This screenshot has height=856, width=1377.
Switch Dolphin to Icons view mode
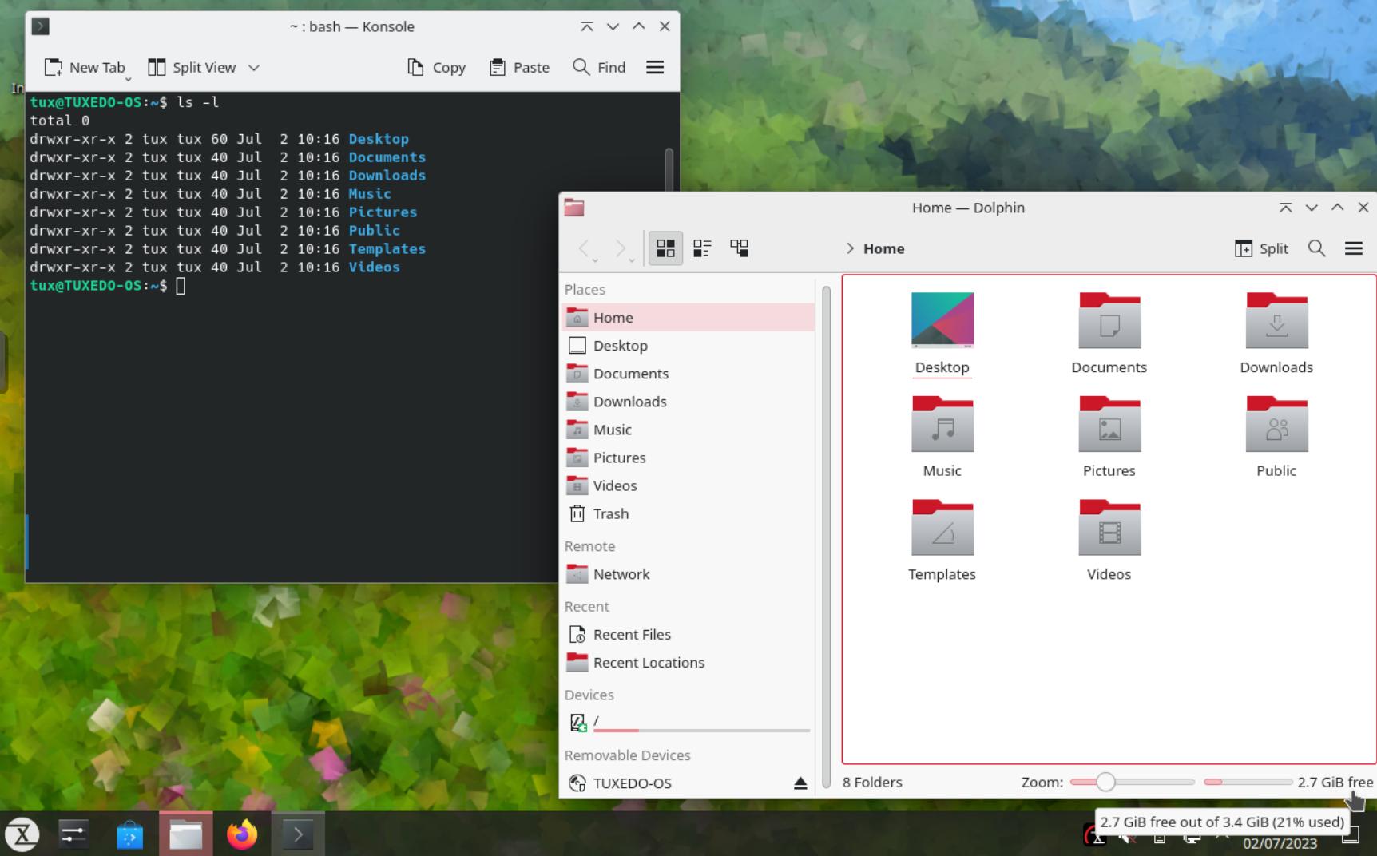tap(665, 248)
